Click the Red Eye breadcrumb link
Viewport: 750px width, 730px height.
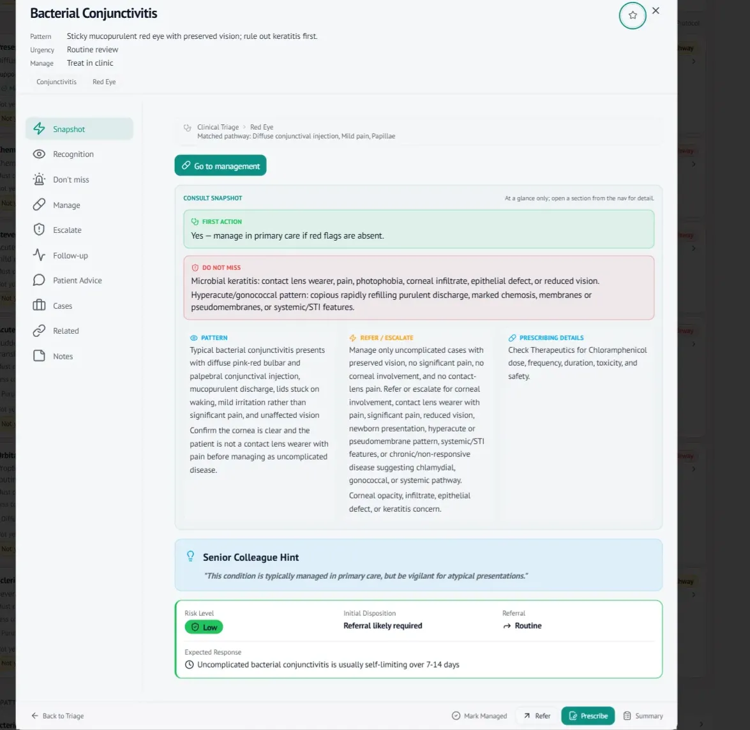click(x=262, y=127)
